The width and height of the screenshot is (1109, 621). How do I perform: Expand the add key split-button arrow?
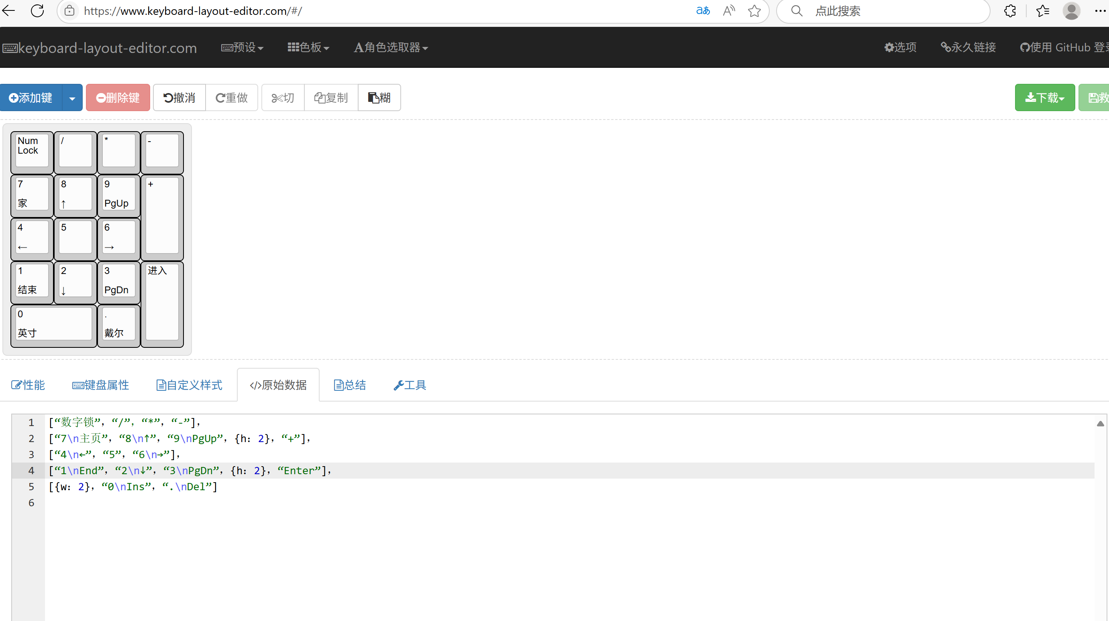[72, 98]
